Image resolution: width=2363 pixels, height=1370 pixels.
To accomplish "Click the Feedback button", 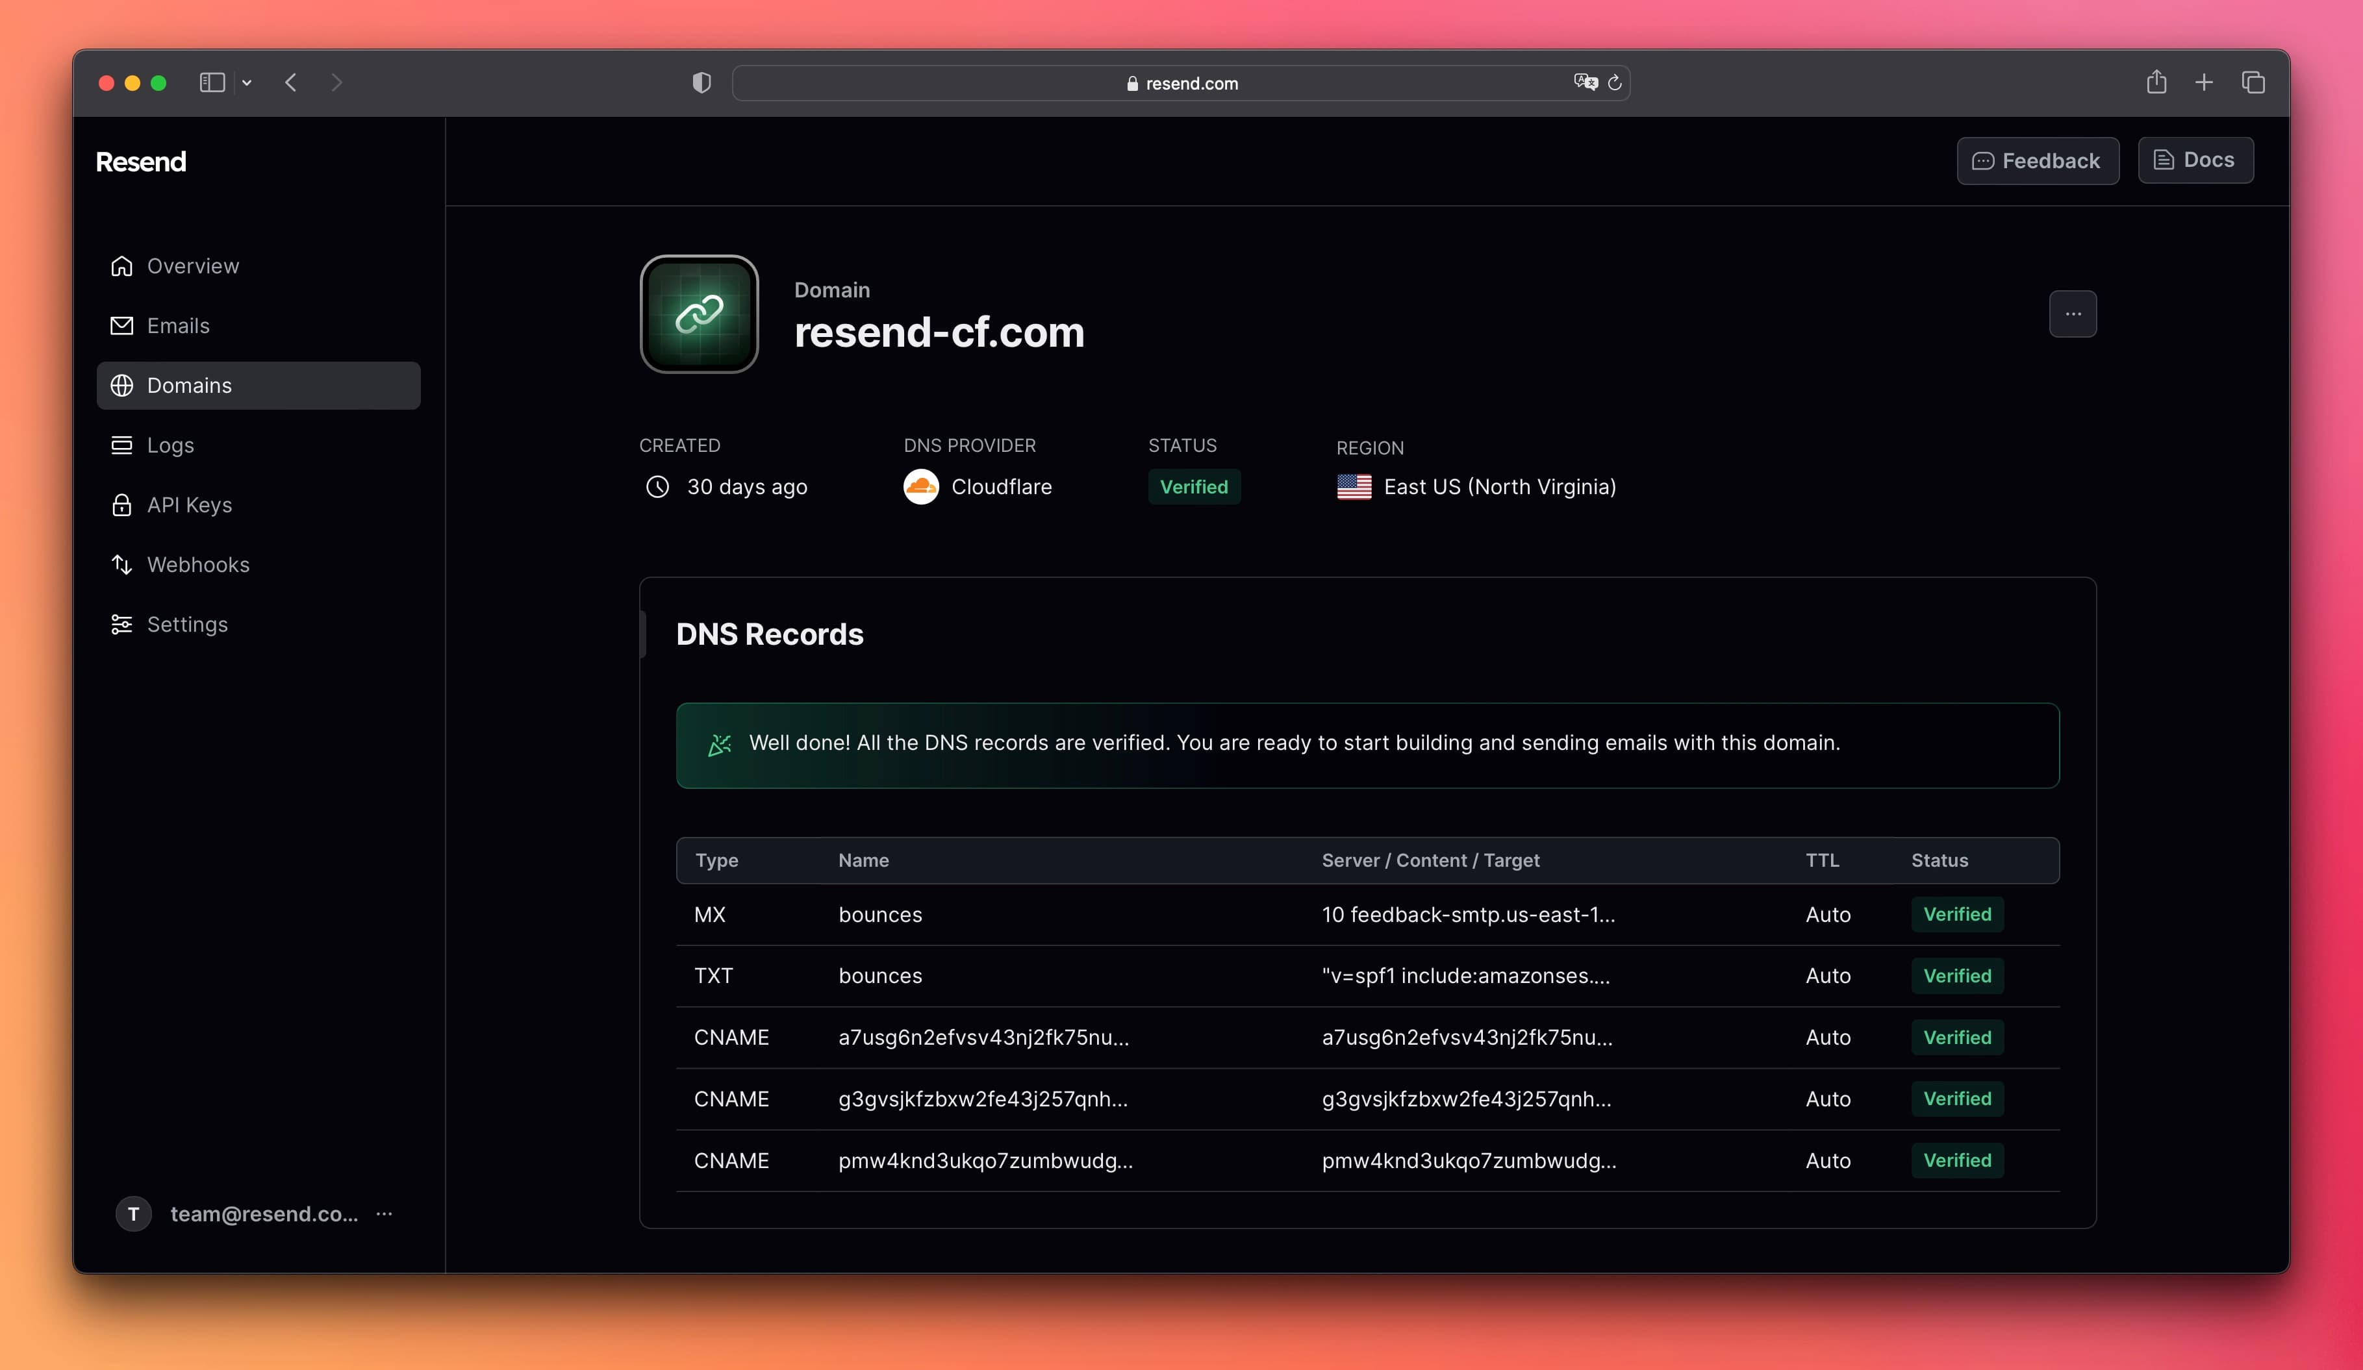I will click(x=2037, y=160).
